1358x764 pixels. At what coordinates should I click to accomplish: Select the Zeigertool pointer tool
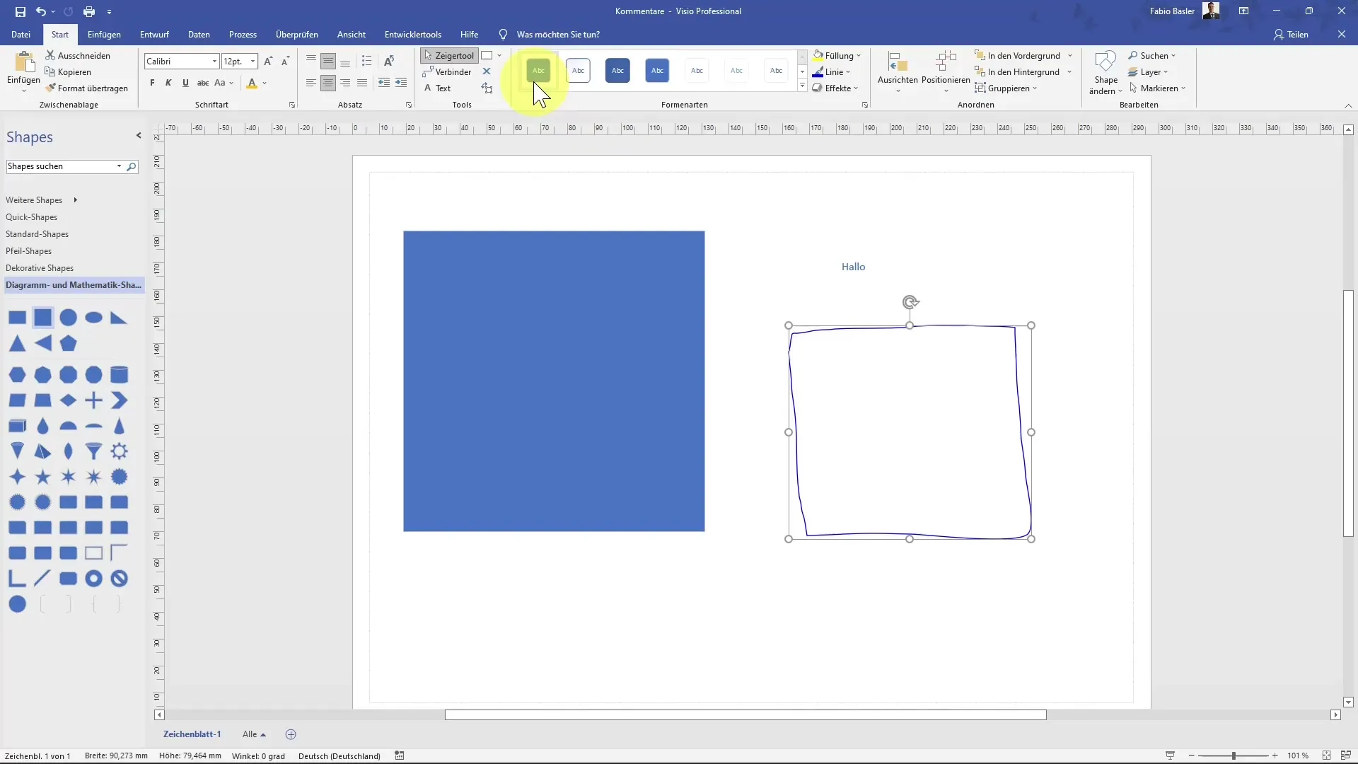[449, 55]
